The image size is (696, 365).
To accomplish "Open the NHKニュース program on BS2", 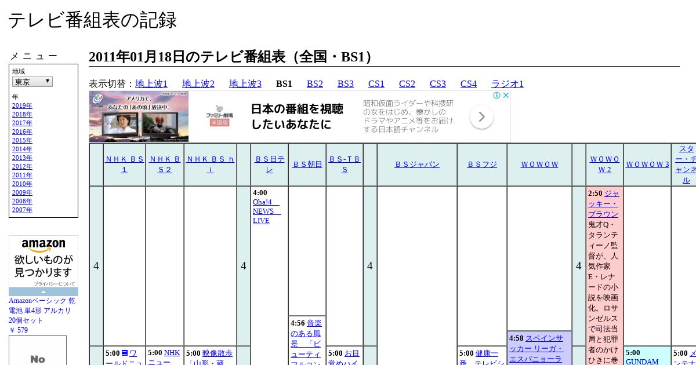I will (164, 357).
